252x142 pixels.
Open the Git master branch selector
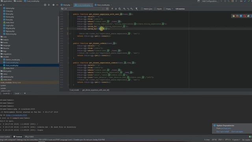coord(247,140)
